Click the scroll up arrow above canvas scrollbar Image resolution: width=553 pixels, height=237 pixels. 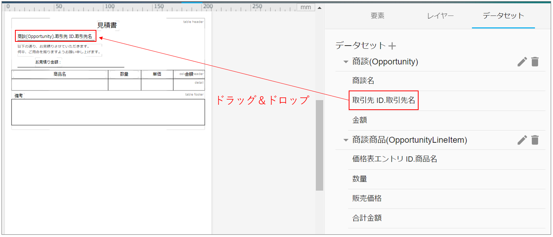[x=319, y=8]
